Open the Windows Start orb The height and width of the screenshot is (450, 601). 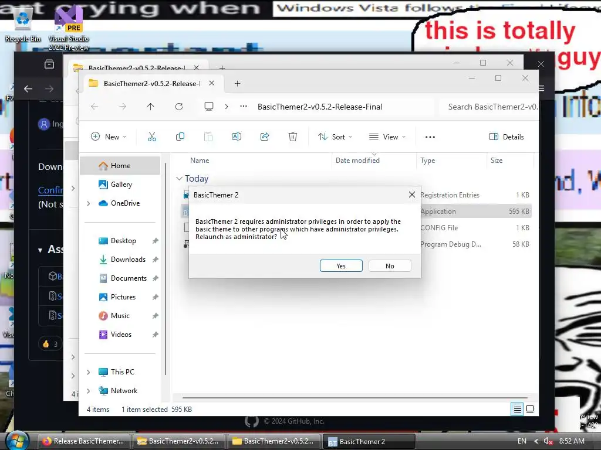click(17, 441)
